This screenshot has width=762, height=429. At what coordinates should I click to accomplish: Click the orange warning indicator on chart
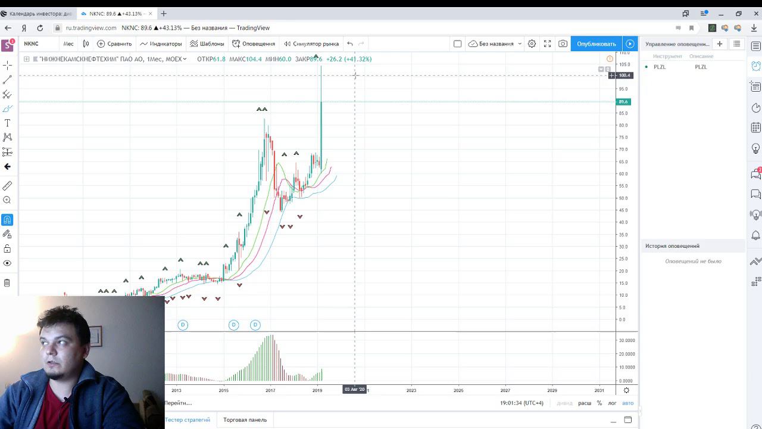[x=610, y=58]
